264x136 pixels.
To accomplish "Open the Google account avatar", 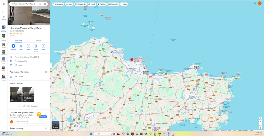I will coord(259,3).
